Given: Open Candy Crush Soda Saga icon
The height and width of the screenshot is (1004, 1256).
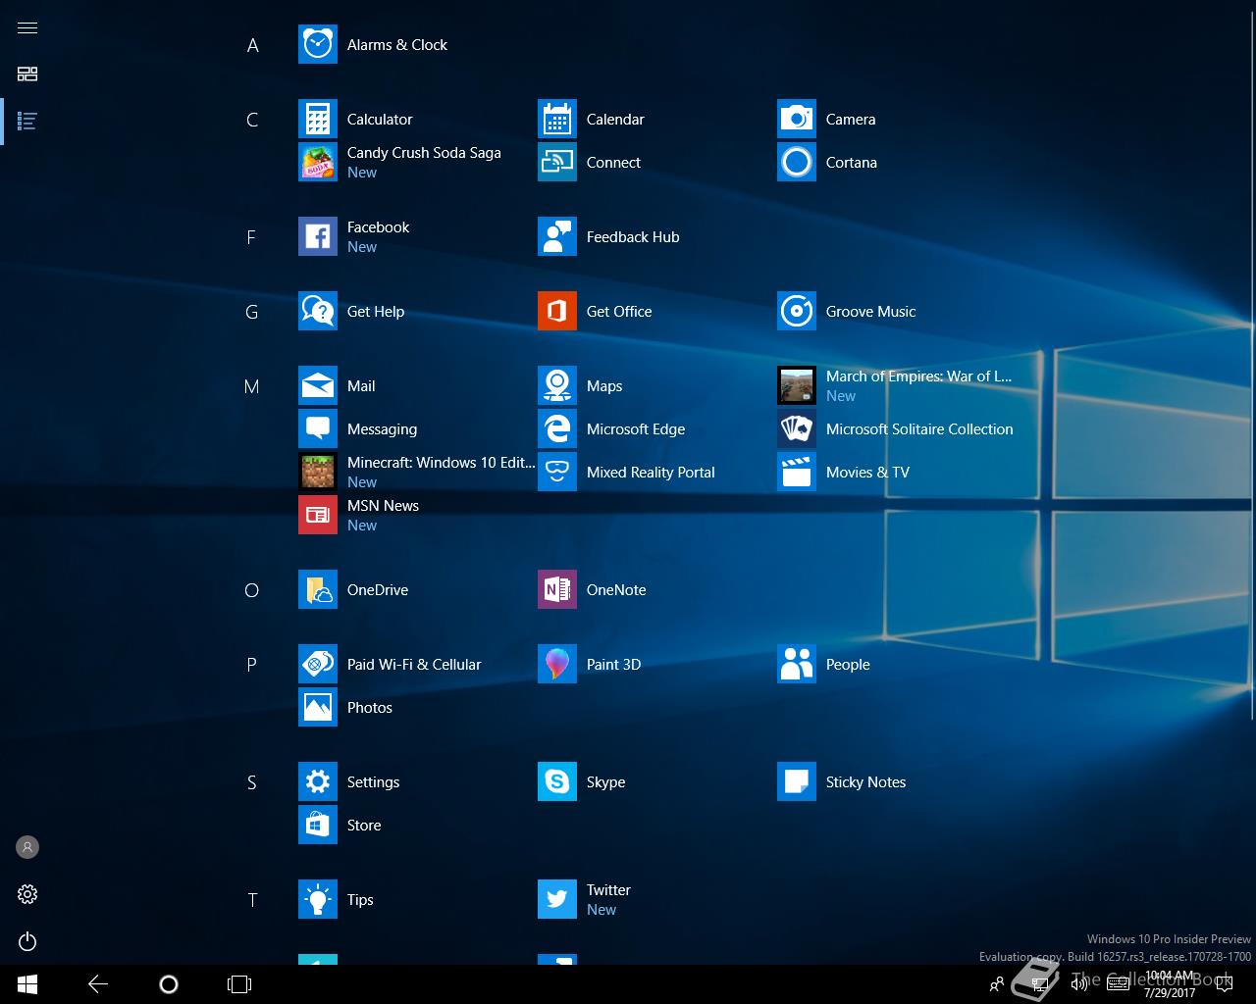Looking at the screenshot, I should [318, 163].
